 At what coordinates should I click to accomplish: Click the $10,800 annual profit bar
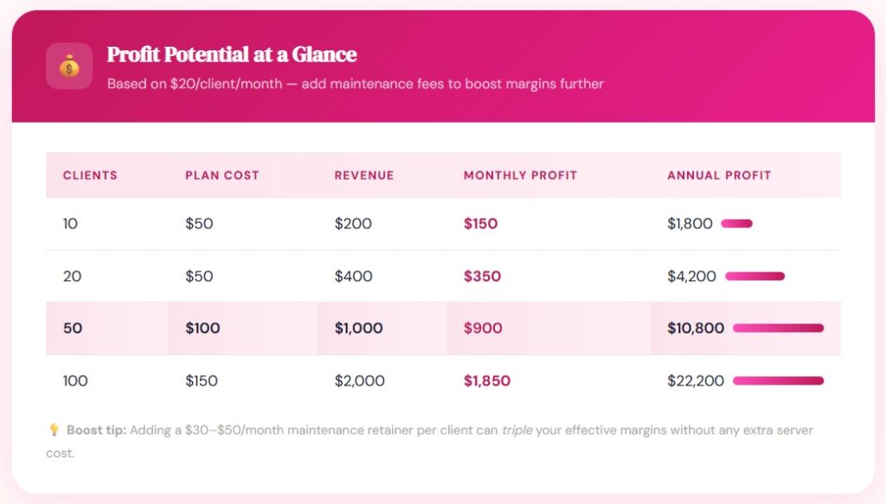(778, 329)
